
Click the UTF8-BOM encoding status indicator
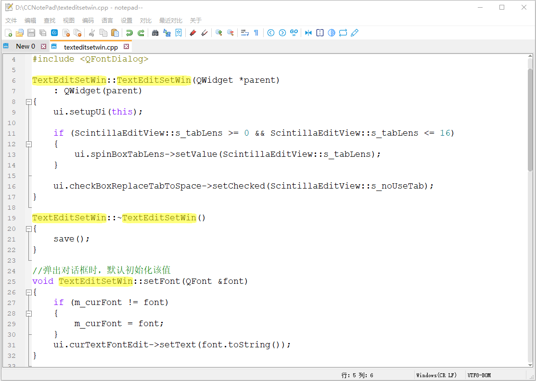point(479,375)
